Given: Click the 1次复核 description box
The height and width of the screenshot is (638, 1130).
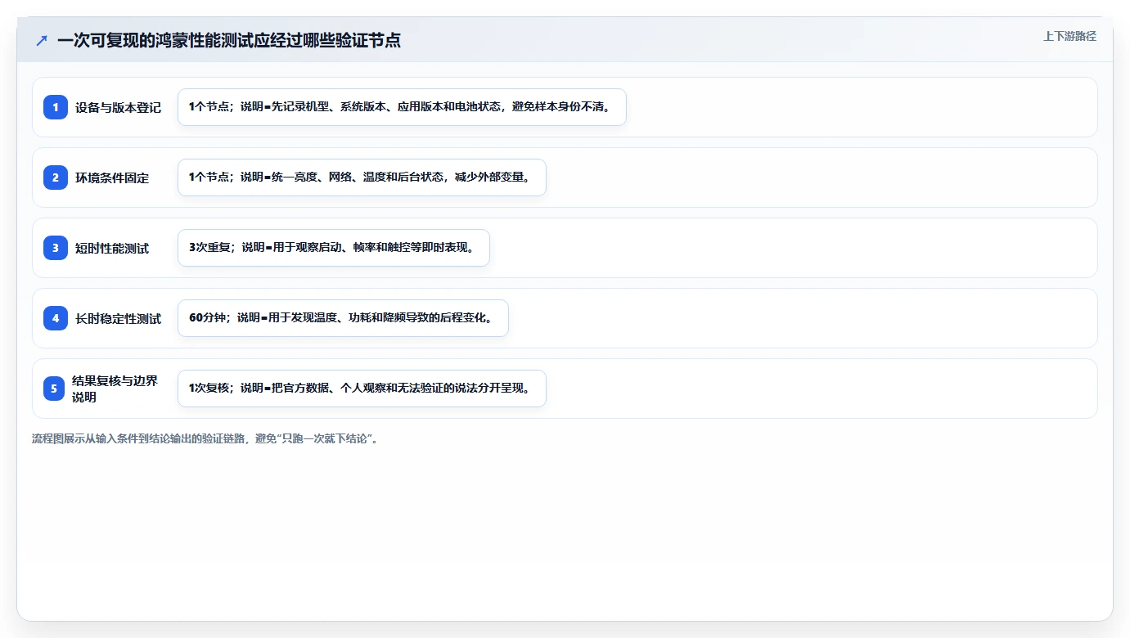Looking at the screenshot, I should tap(362, 389).
